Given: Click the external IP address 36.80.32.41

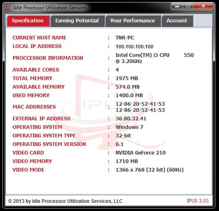Looking at the screenshot, I should [131, 119].
